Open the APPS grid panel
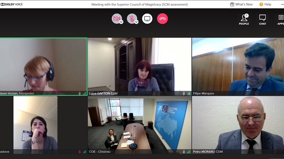This screenshot has width=284, height=159. [x=280, y=20]
